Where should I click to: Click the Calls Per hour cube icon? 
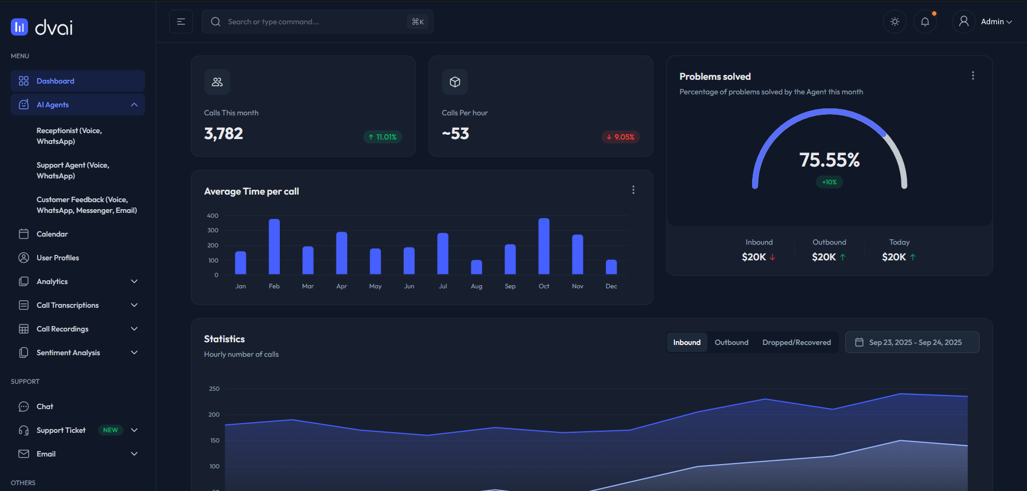[x=455, y=81]
